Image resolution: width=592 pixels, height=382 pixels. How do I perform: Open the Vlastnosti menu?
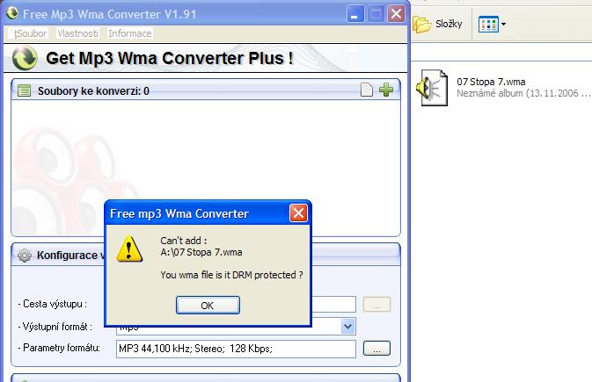coord(77,33)
